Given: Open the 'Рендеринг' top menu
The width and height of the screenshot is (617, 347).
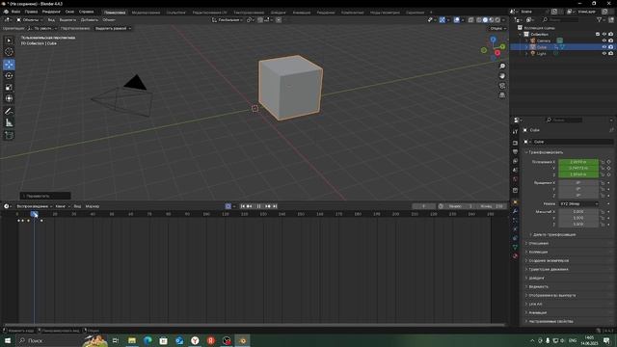Looking at the screenshot, I should tap(51, 12).
